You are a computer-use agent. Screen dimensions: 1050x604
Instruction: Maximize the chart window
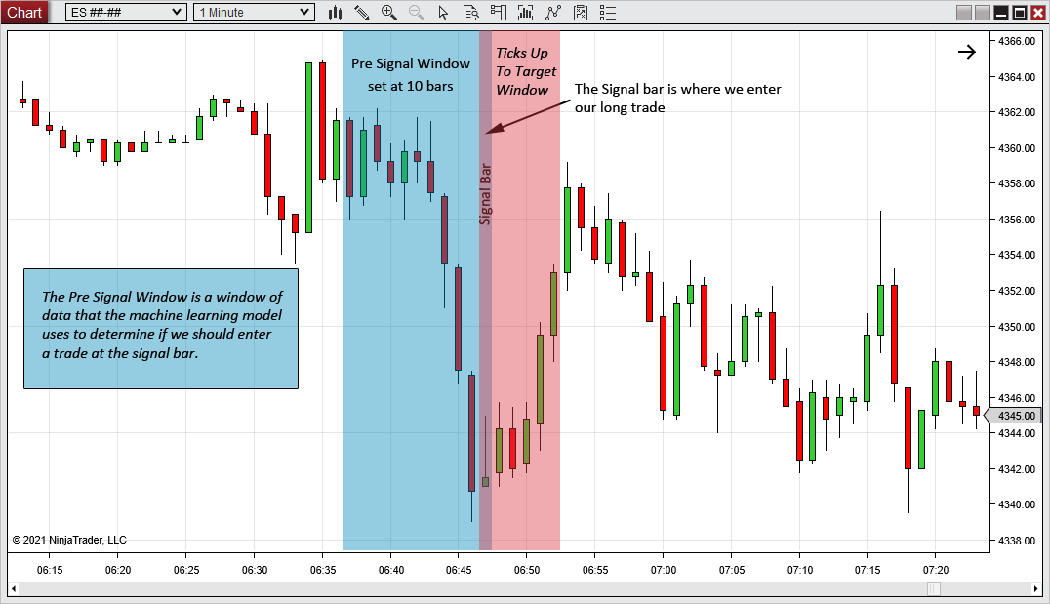1019,13
